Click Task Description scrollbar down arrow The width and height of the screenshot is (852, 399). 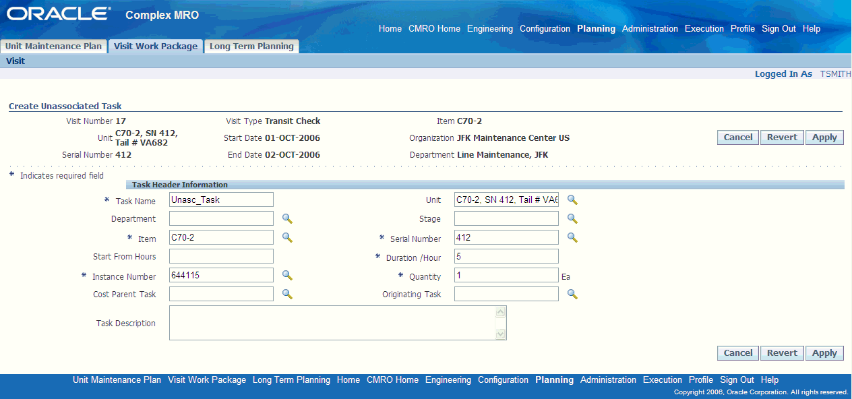click(500, 334)
